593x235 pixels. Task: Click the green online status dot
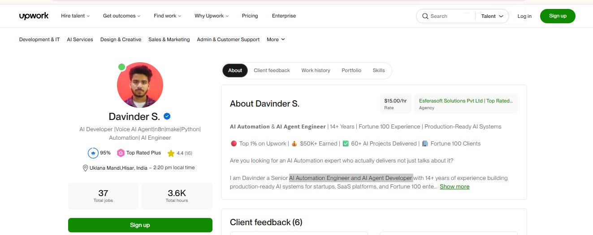tap(121, 67)
